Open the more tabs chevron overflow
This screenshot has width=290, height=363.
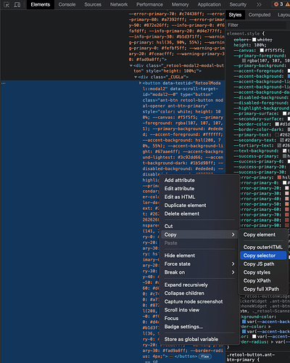point(259,4)
